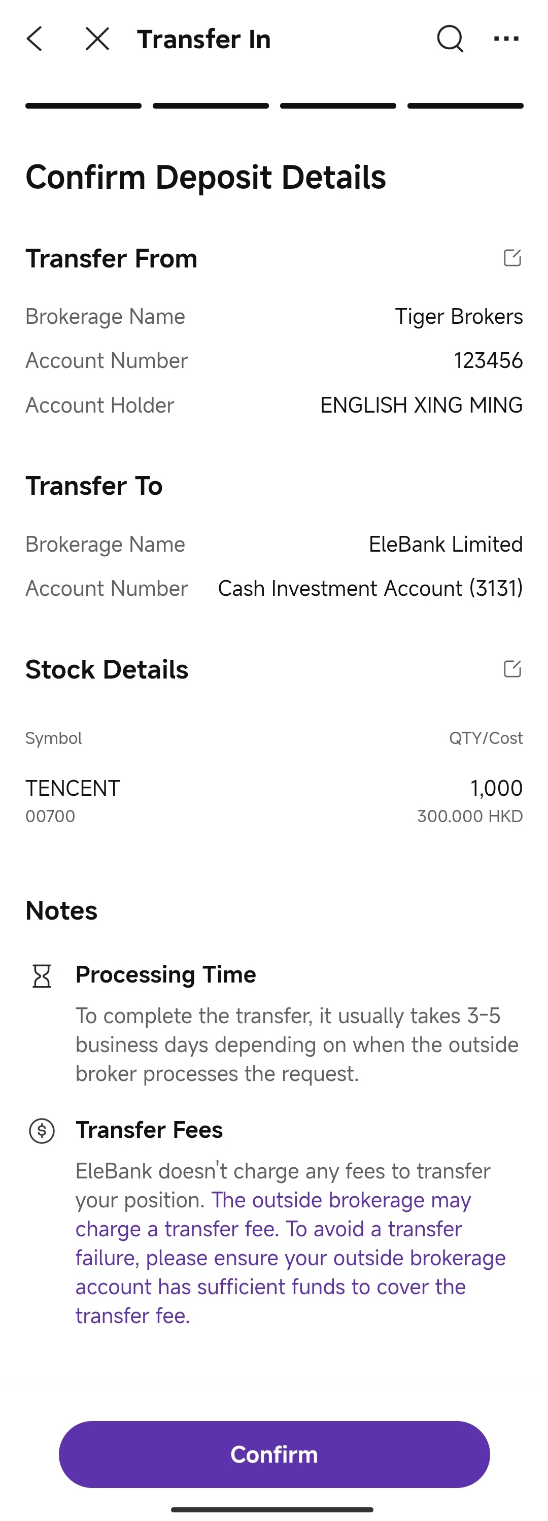The image size is (548, 1521).
Task: Select the first progress step bar
Action: pos(83,106)
